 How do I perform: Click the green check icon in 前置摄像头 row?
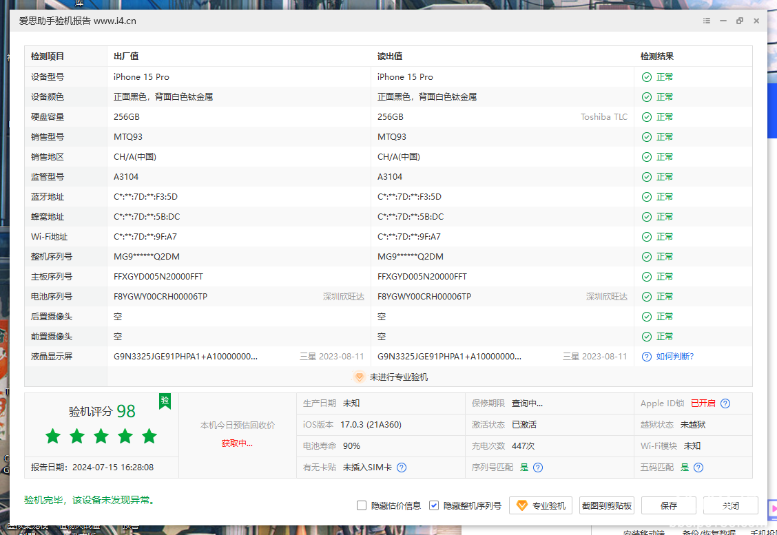[x=647, y=337]
